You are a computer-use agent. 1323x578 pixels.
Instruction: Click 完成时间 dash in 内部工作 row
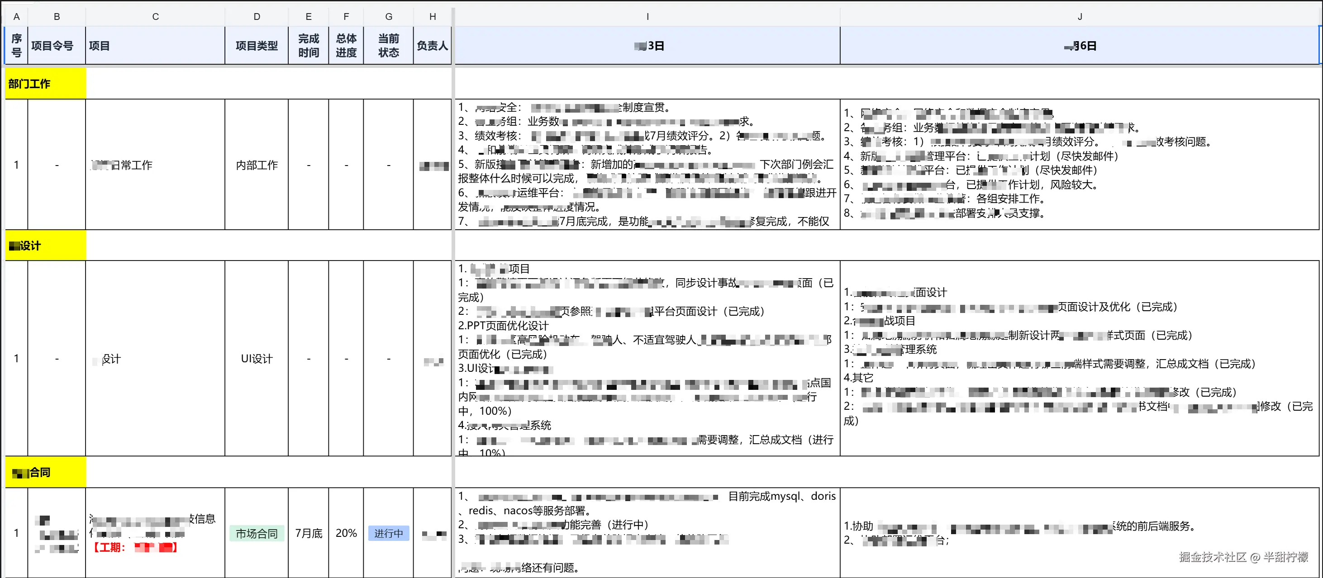tap(309, 165)
